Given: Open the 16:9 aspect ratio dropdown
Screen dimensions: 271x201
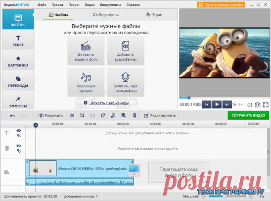Looking at the screenshot, I should coord(238,105).
